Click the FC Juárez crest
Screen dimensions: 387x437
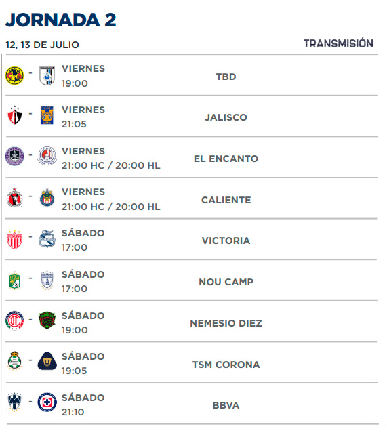pyautogui.click(x=47, y=320)
